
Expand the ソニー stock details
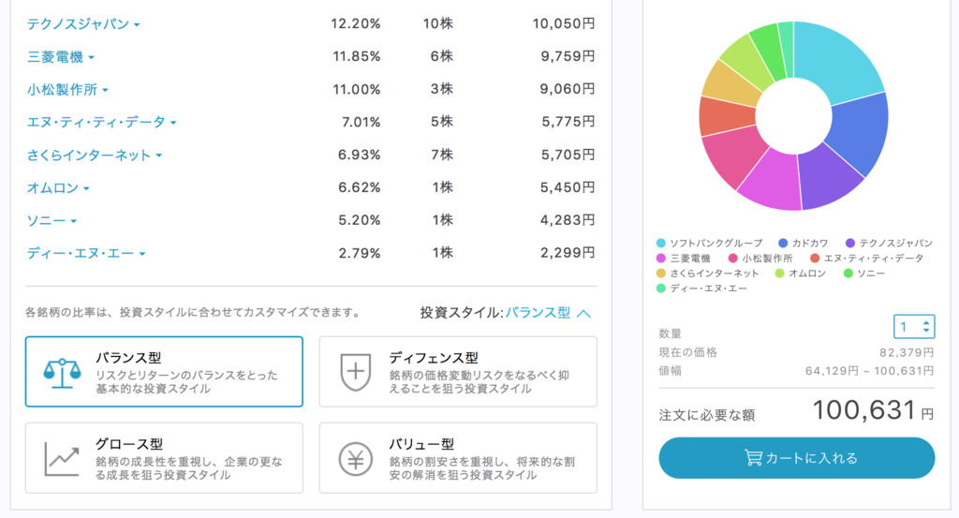(52, 221)
